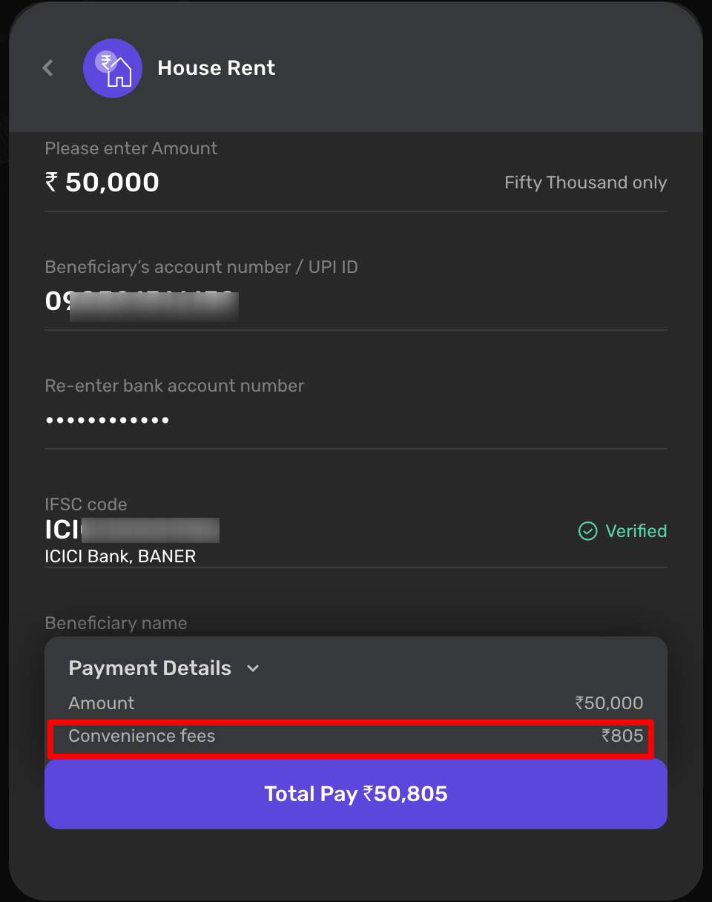Click the House Rent page title
This screenshot has height=902, width=712.
pos(216,68)
